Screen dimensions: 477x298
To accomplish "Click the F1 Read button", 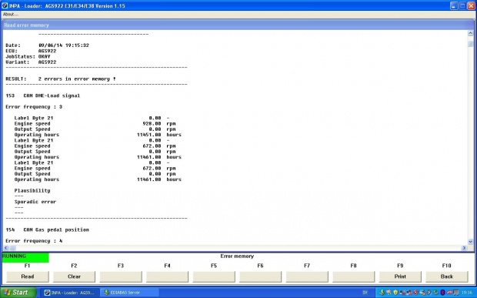I will point(28,276).
